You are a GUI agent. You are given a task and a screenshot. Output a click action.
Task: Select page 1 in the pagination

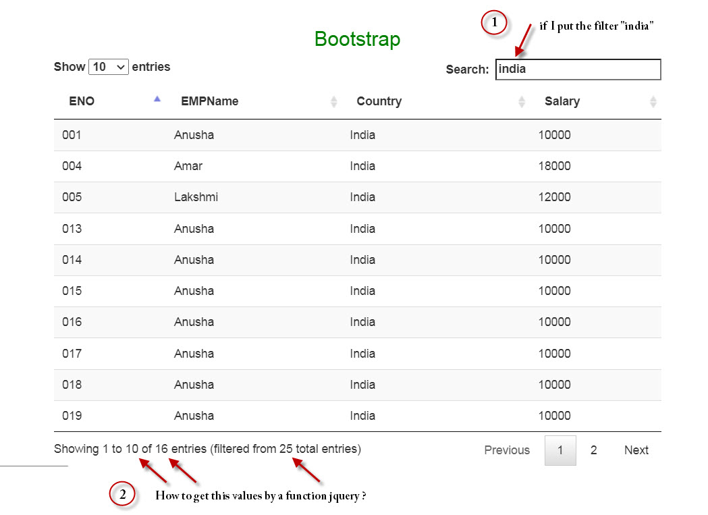(x=560, y=450)
